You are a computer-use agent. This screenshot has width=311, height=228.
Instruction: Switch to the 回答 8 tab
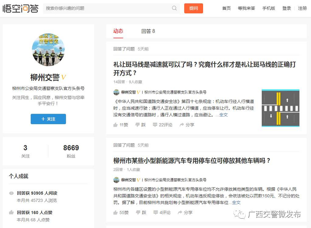(148, 31)
